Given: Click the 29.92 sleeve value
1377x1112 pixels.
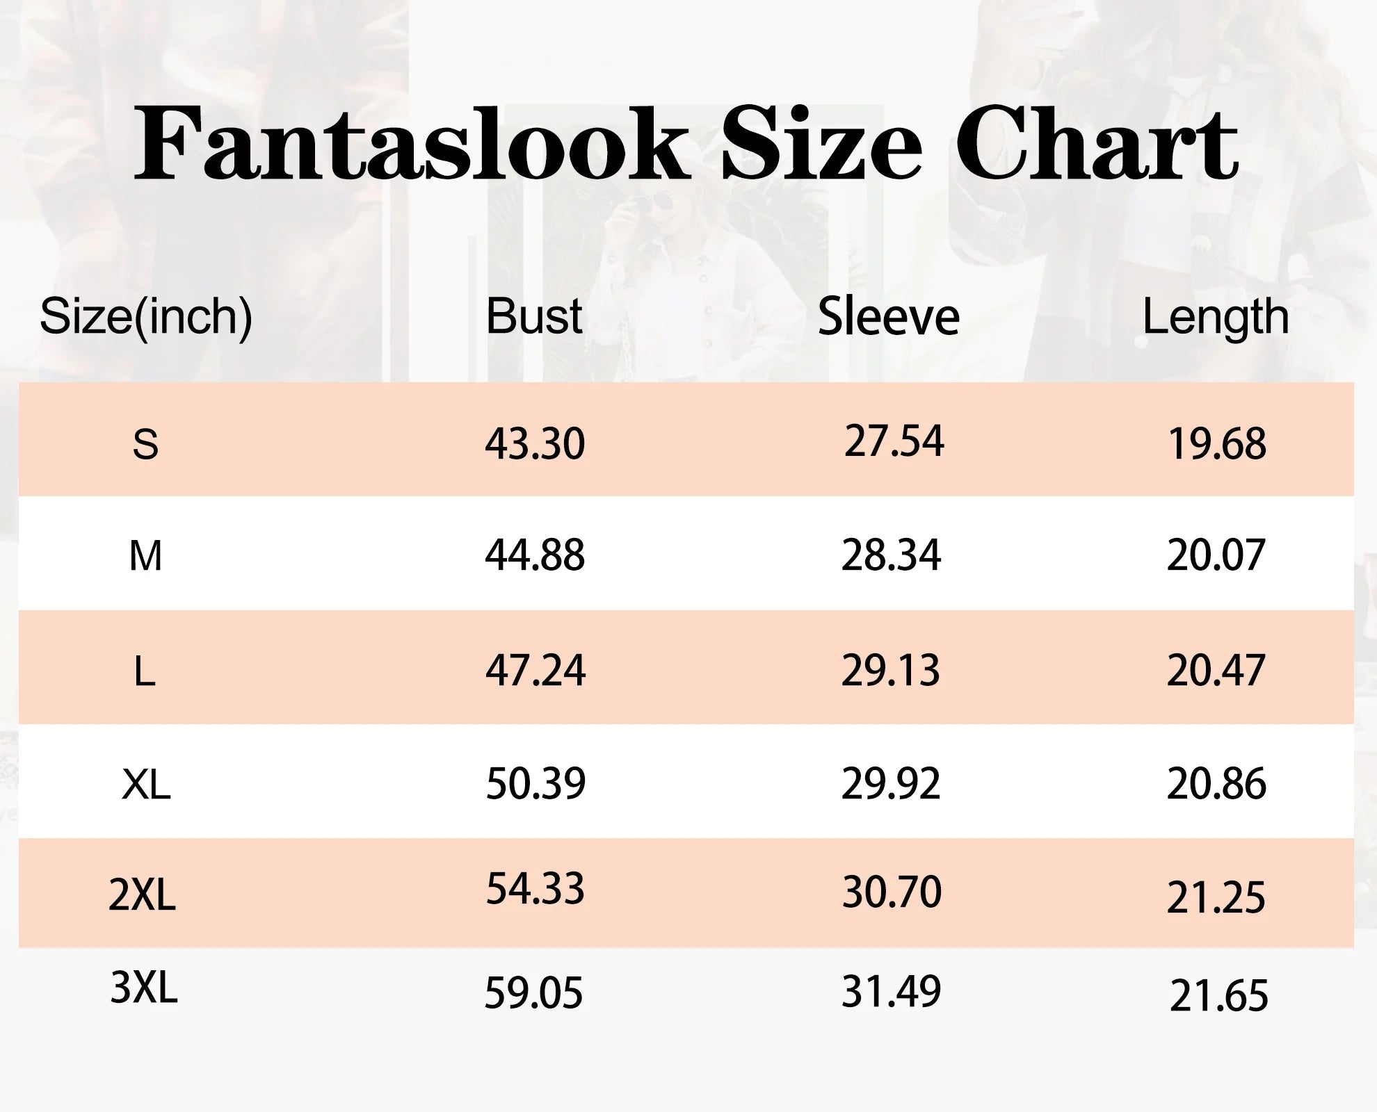Looking at the screenshot, I should tap(891, 784).
